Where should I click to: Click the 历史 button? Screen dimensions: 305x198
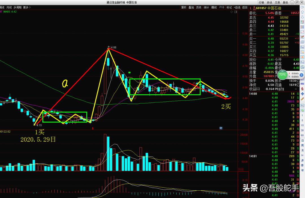coord(199,7)
